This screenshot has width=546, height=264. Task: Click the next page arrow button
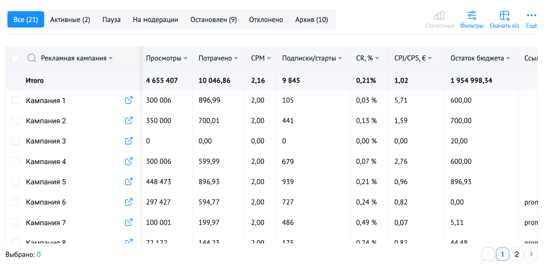click(x=531, y=254)
